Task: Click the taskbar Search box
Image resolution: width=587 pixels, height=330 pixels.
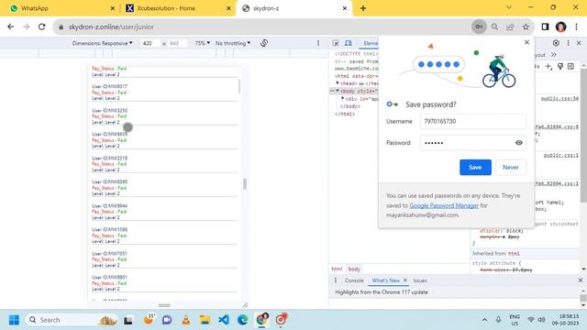Action: [72, 320]
